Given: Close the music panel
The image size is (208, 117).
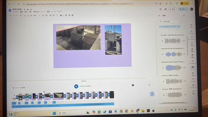Looking at the screenshot, I should pyautogui.click(x=184, y=16).
